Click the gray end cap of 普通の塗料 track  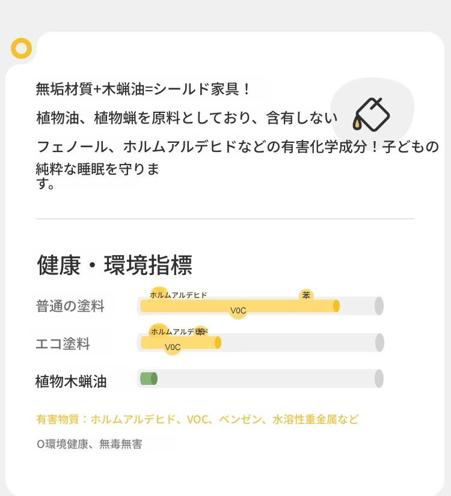coord(379,306)
